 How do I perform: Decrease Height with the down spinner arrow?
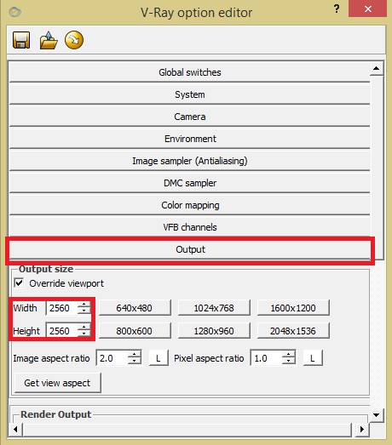click(x=84, y=334)
